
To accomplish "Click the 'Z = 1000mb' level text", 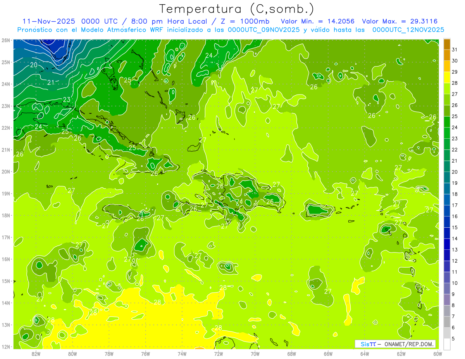I will [245, 21].
